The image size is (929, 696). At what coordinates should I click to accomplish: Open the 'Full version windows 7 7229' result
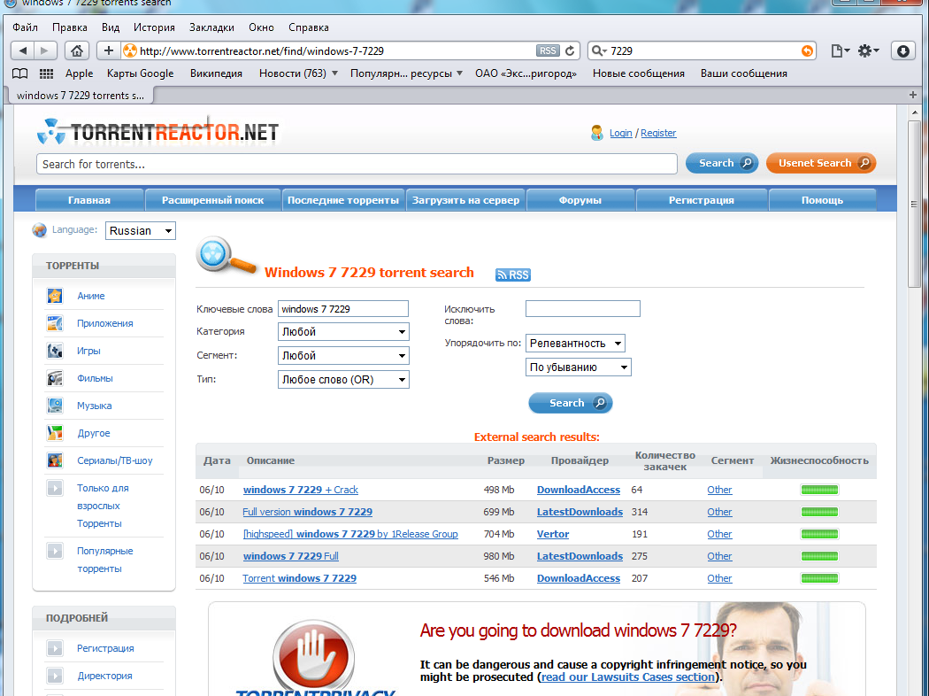(308, 512)
